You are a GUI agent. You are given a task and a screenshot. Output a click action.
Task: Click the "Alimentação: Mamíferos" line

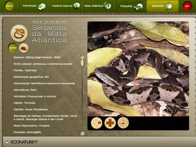pos(44,83)
